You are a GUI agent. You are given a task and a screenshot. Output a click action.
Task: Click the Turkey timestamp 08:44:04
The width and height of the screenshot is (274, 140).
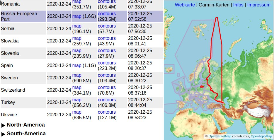coord(137,105)
